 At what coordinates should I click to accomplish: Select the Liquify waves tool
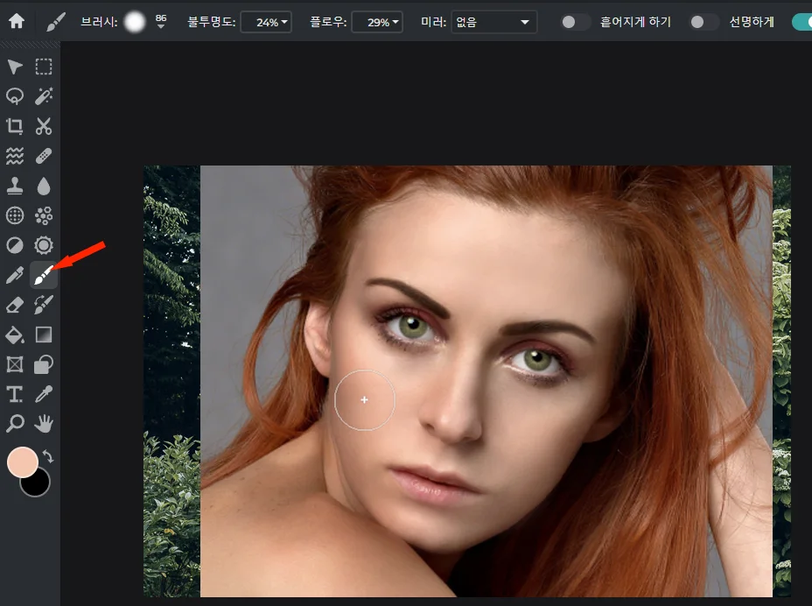coord(15,156)
